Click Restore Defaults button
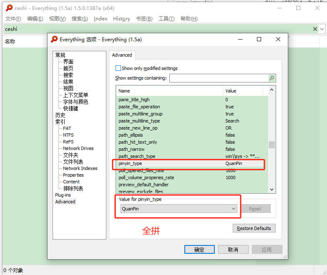This screenshot has width=327, height=275. coord(254,228)
